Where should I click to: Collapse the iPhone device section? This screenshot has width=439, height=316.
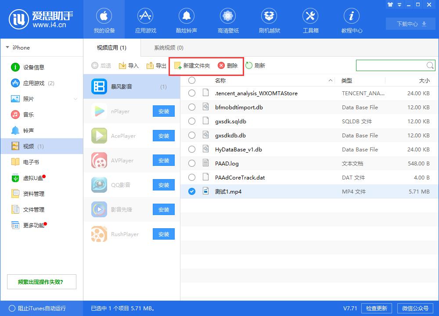click(7, 47)
